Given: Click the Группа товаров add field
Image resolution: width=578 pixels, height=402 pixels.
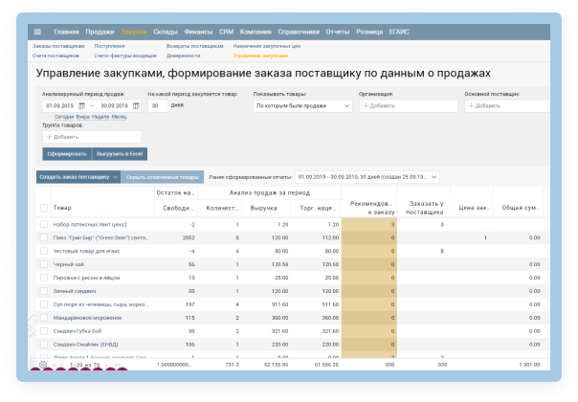Looking at the screenshot, I should coord(92,137).
